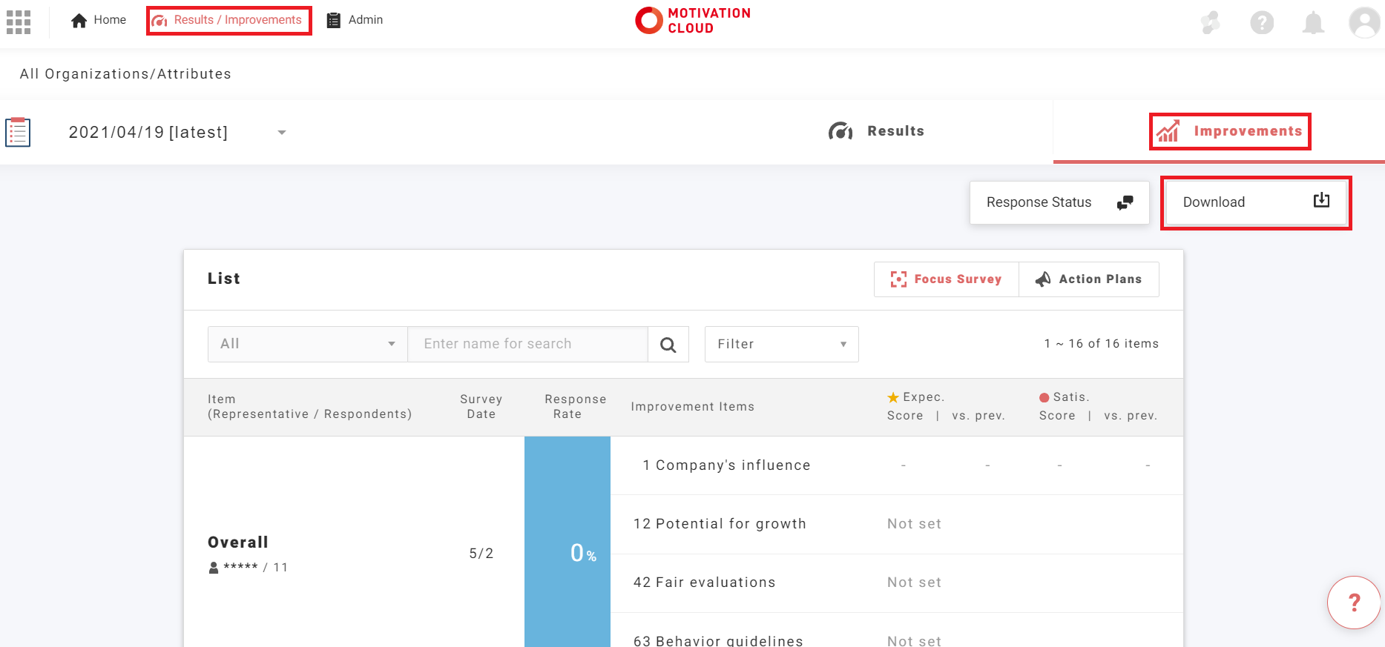Open the All category dropdown
The width and height of the screenshot is (1385, 647).
pos(307,344)
